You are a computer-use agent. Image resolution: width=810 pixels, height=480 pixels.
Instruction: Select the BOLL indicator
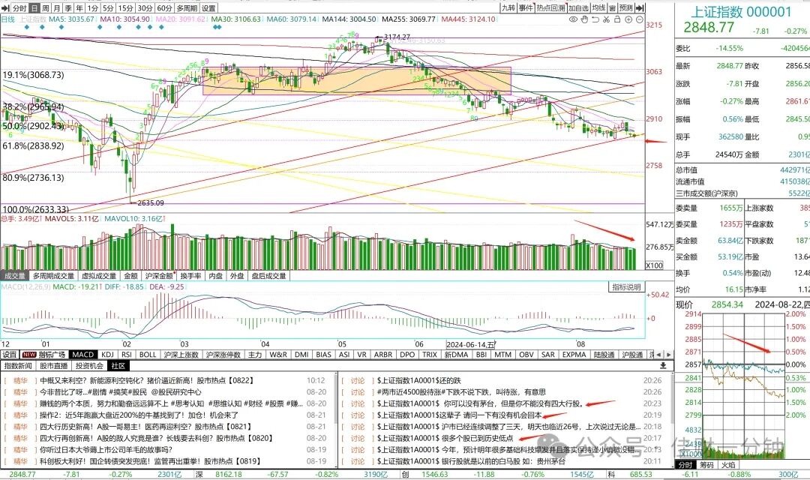tap(148, 355)
